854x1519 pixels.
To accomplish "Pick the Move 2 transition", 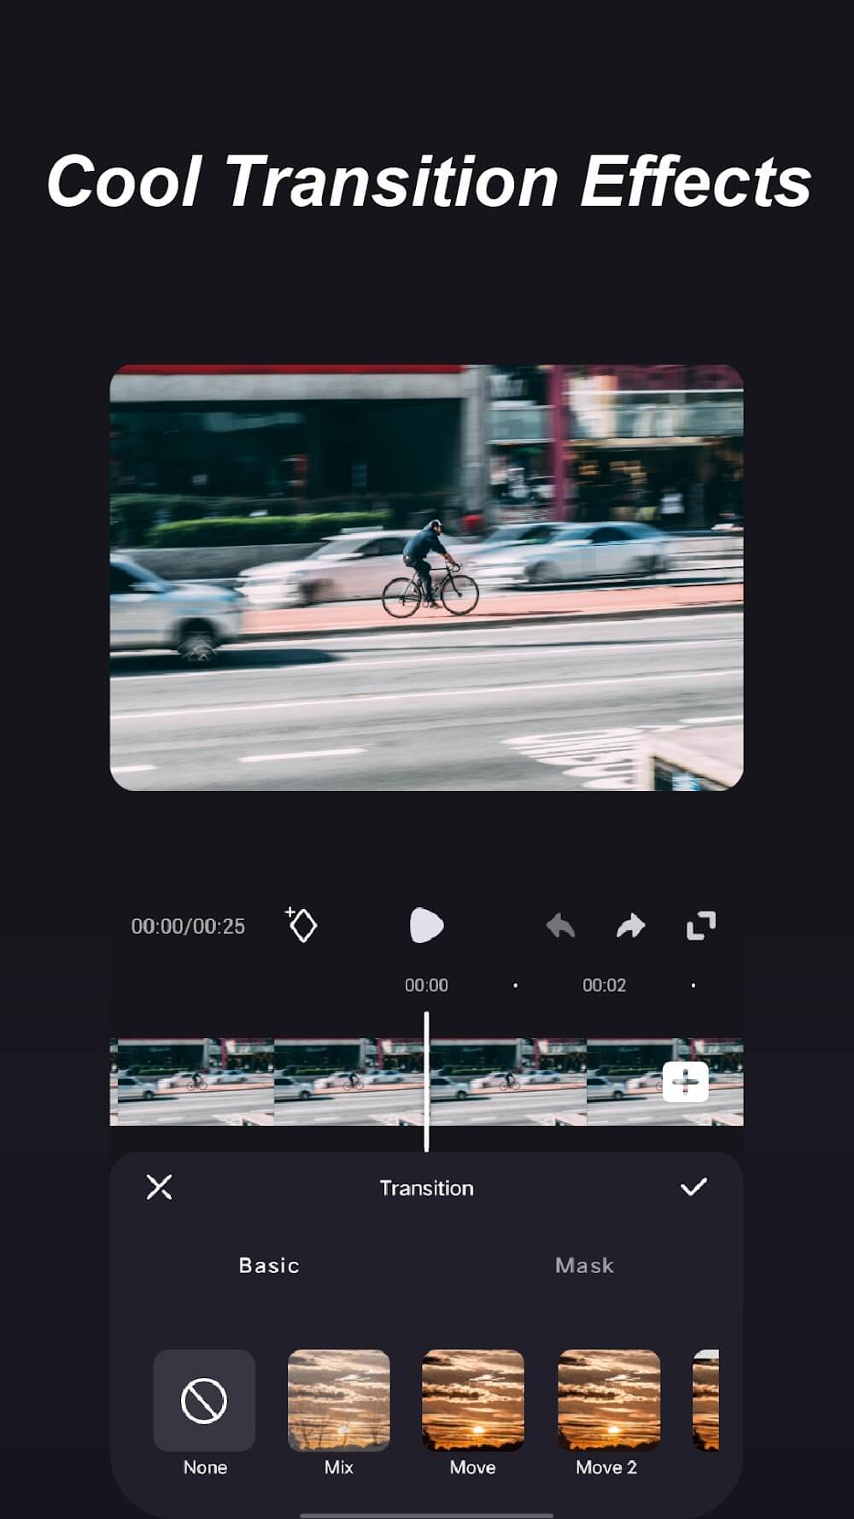I will click(608, 1400).
